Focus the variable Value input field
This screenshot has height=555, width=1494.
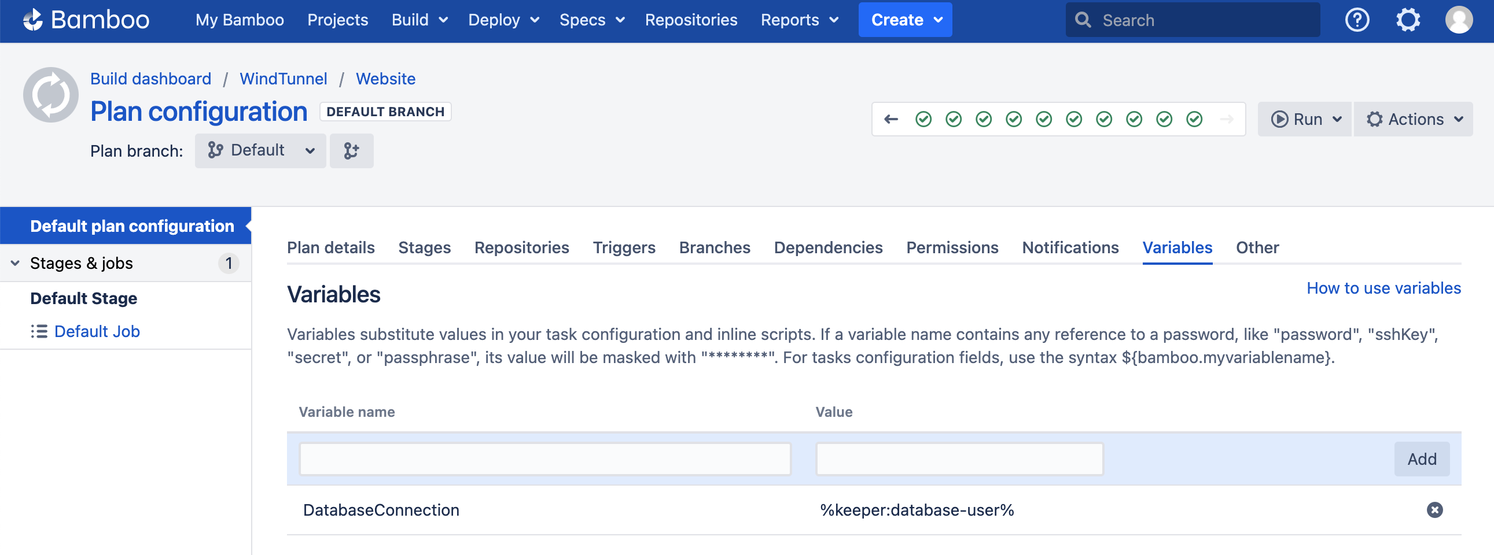pyautogui.click(x=959, y=460)
